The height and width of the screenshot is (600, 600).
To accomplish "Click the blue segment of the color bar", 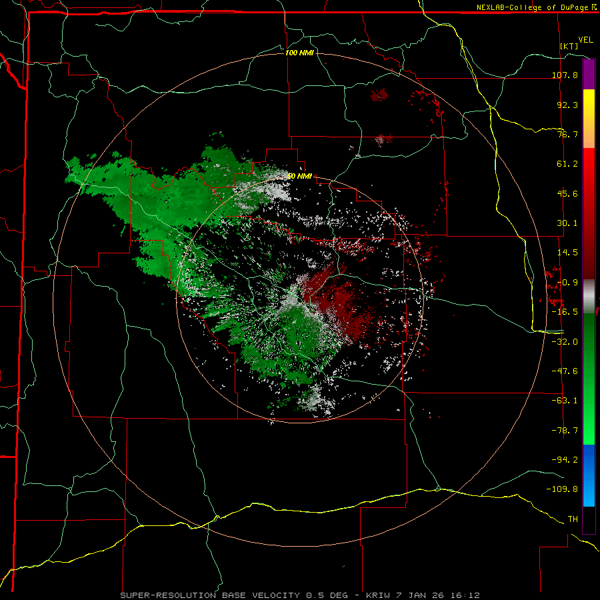I will pyautogui.click(x=589, y=475).
